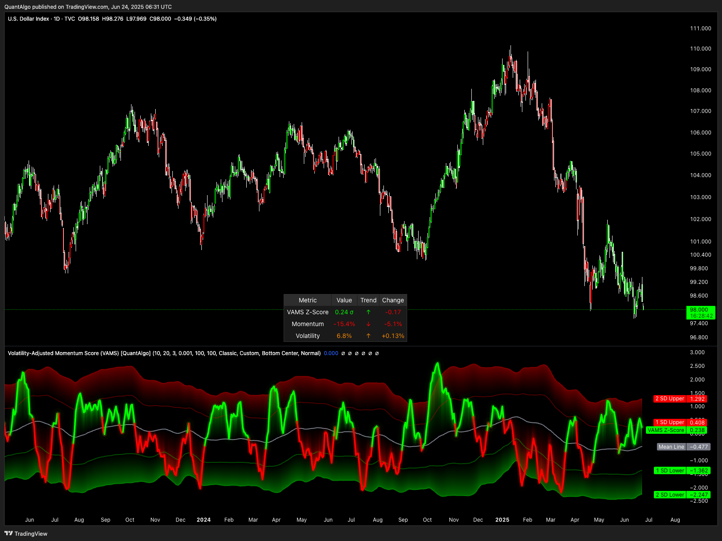This screenshot has width=722, height=541.
Task: Select the low value L97.969
Action: [x=136, y=19]
